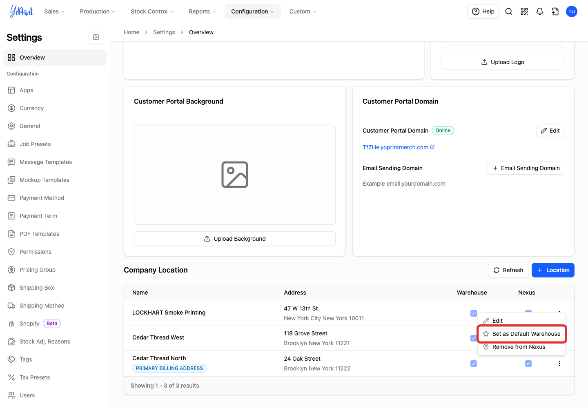Click the Upload Logo button

click(x=503, y=62)
